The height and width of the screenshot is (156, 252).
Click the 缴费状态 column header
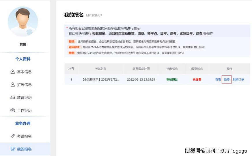pos(197,69)
